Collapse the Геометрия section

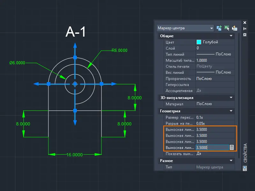pos(231,111)
